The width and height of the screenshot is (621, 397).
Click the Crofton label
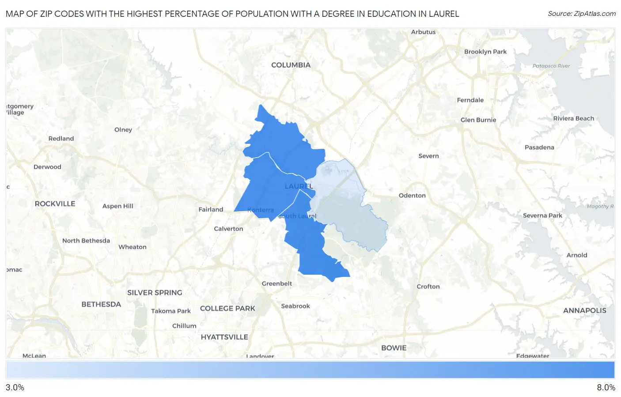(428, 286)
